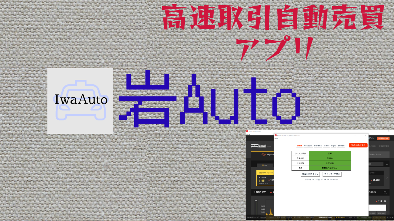Screen dimensions: 394x221
Task: Click the orange button at HighLow page top-right
Action: pyautogui.click(x=384, y=138)
